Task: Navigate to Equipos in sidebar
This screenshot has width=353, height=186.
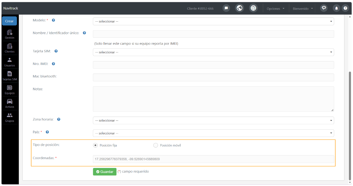Action: [10, 90]
